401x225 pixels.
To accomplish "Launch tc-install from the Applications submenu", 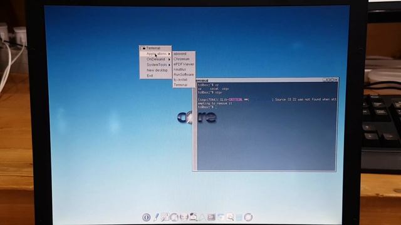I will pos(184,79).
